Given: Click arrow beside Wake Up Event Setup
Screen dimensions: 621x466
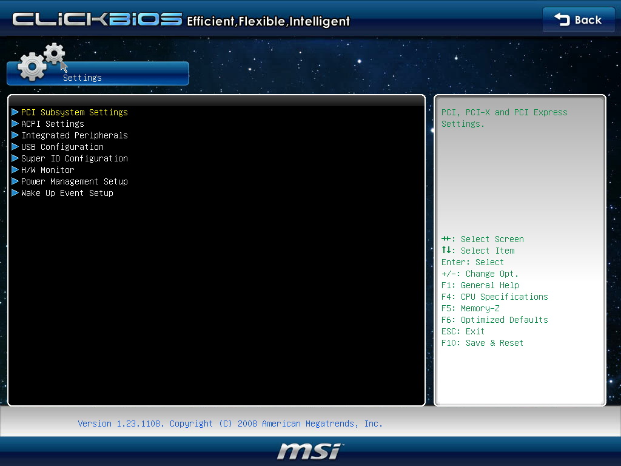Looking at the screenshot, I should click(15, 192).
